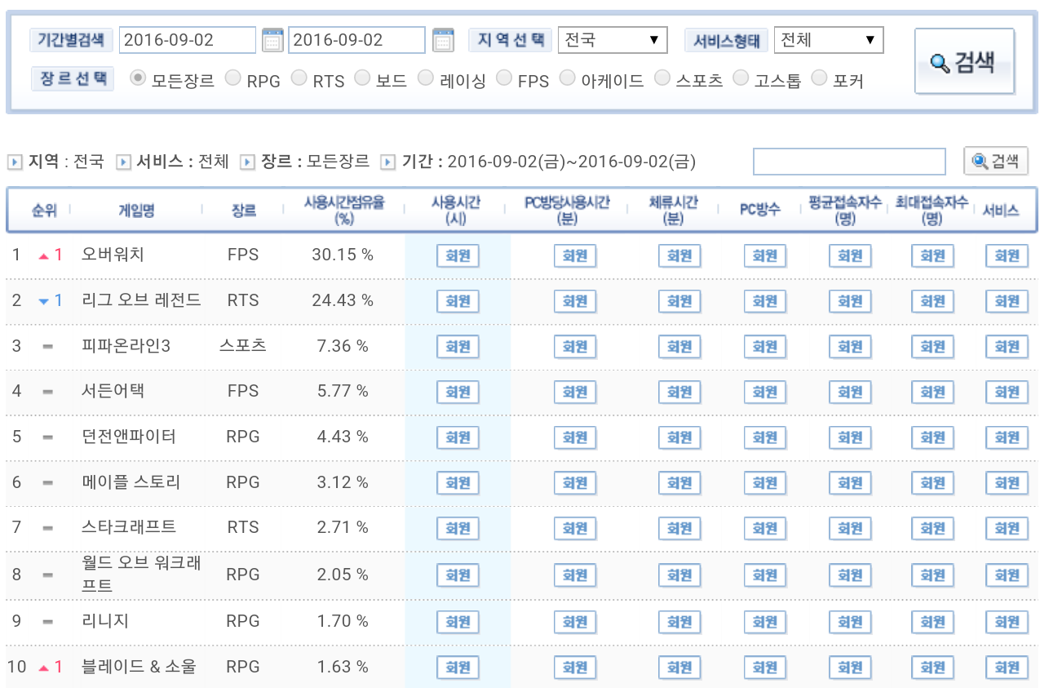Click 회원 icon in 스타크래프트 평균접속자수 column
This screenshot has height=688, width=1049.
coord(850,528)
